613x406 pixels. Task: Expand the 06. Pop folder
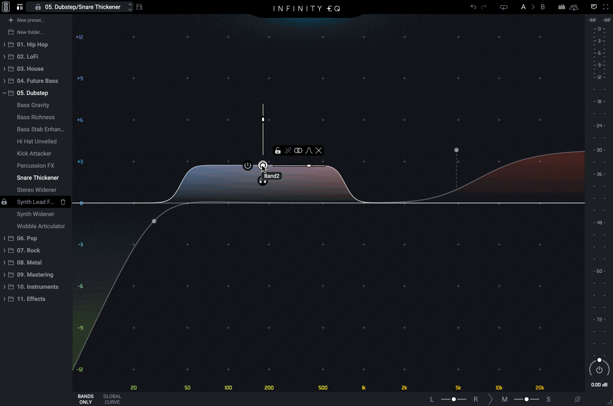click(4, 238)
